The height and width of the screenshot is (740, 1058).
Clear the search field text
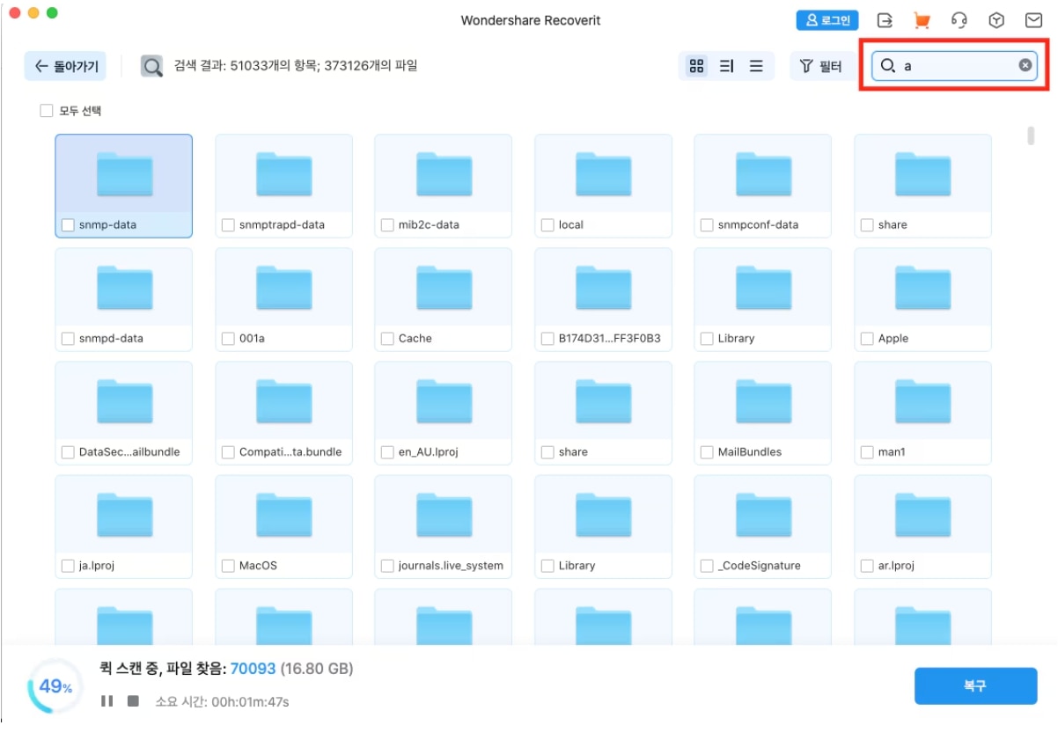coord(1025,65)
